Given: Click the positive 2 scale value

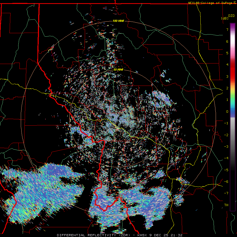Looking at the screenshot, I should (227, 88).
